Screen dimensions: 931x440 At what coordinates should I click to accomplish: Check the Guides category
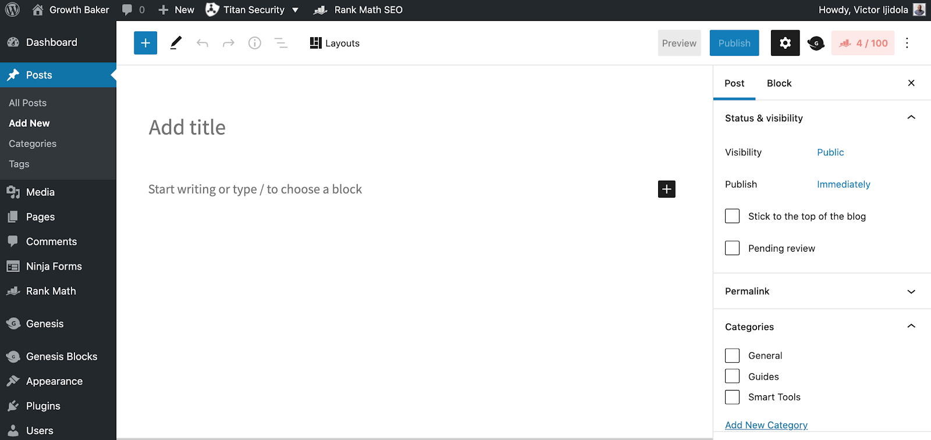click(732, 377)
